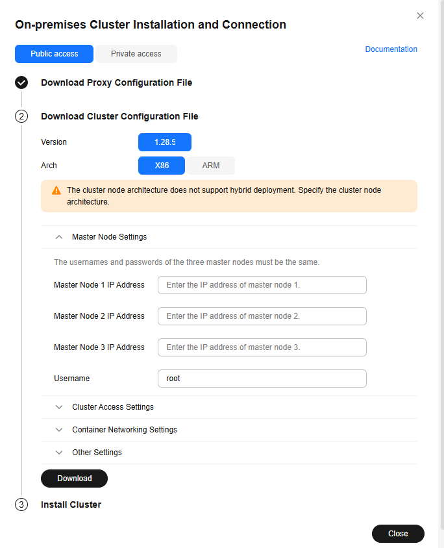Choose the ARM architecture option
Viewport: 444px width, 548px height.
(x=211, y=166)
